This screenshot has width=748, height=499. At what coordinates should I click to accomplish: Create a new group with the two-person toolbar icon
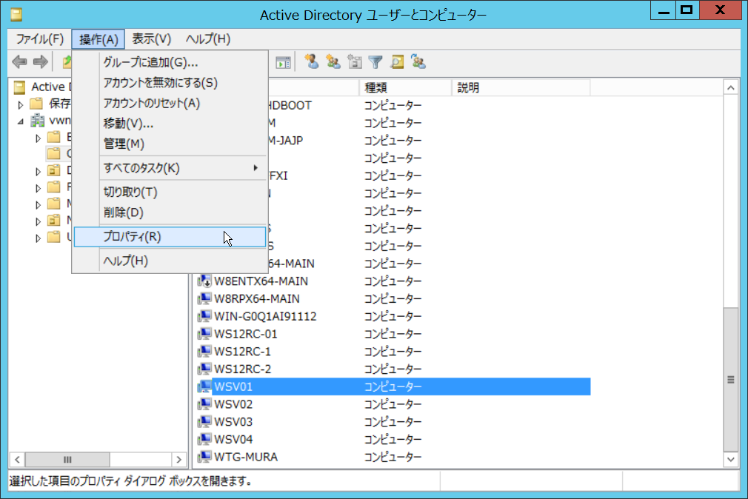333,61
